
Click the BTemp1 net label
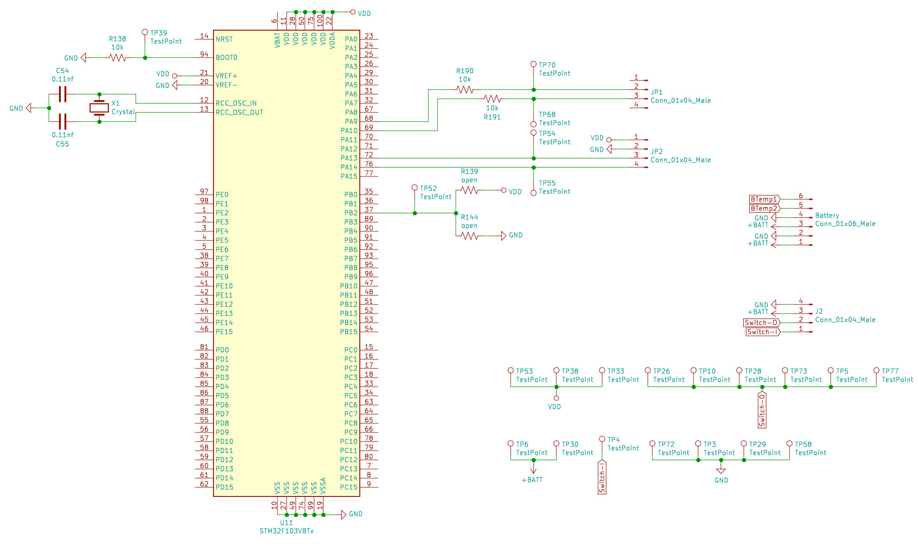pyautogui.click(x=764, y=199)
